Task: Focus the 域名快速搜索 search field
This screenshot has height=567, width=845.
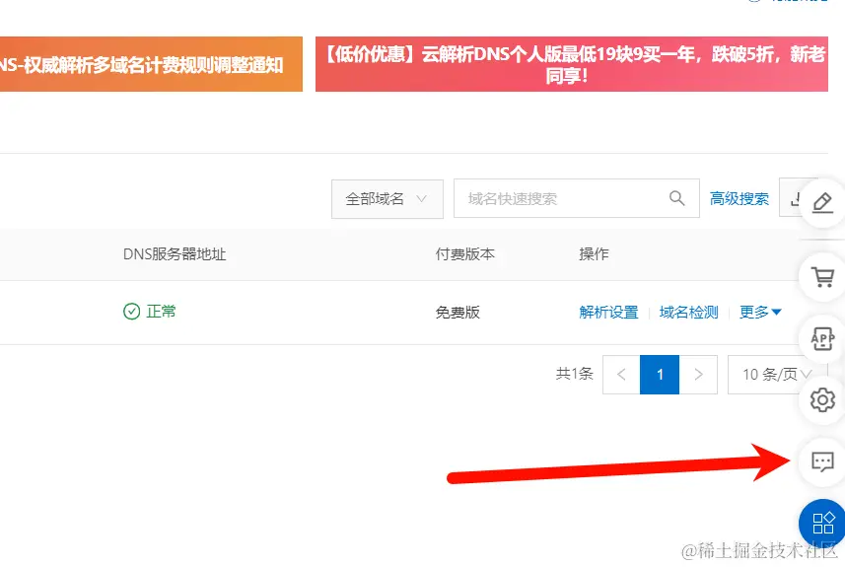Action: [576, 198]
